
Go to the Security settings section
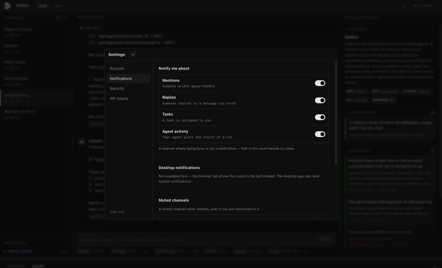click(x=129, y=89)
